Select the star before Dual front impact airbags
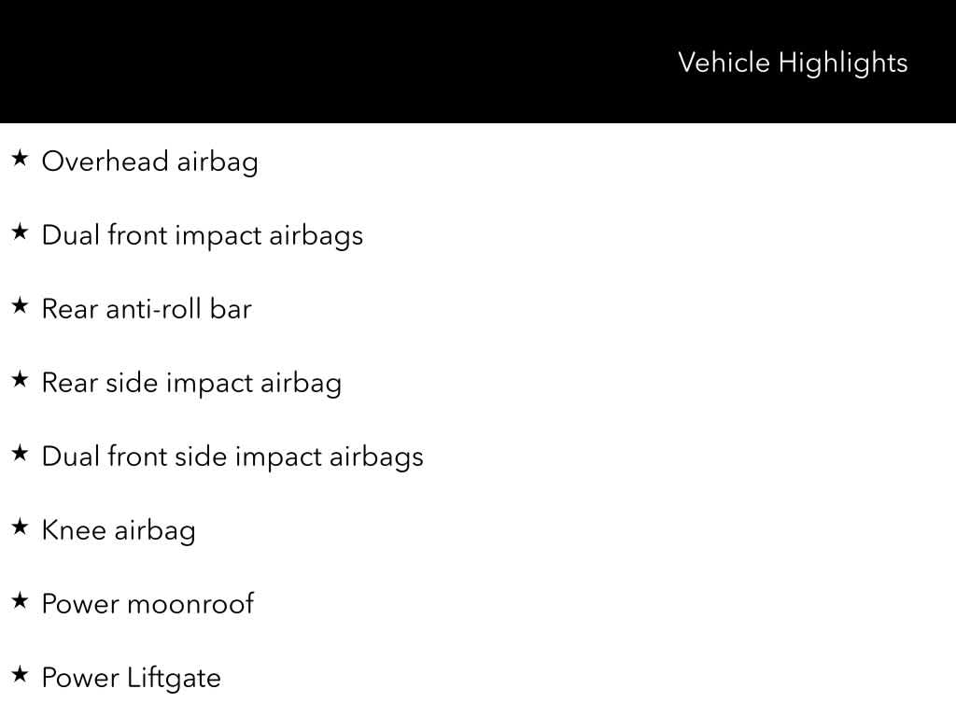The image size is (956, 717). tap(20, 232)
